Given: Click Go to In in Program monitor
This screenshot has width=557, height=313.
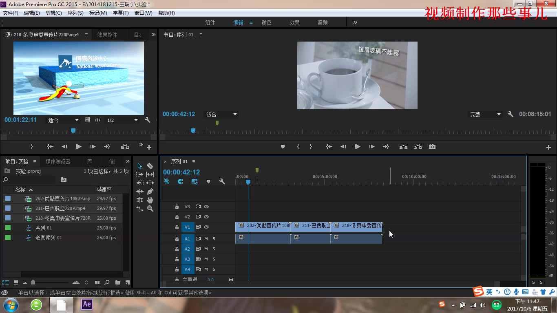Looking at the screenshot, I should point(329,147).
